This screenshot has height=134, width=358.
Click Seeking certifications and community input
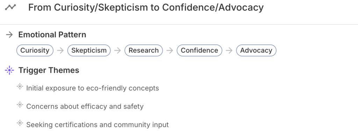[98, 125]
